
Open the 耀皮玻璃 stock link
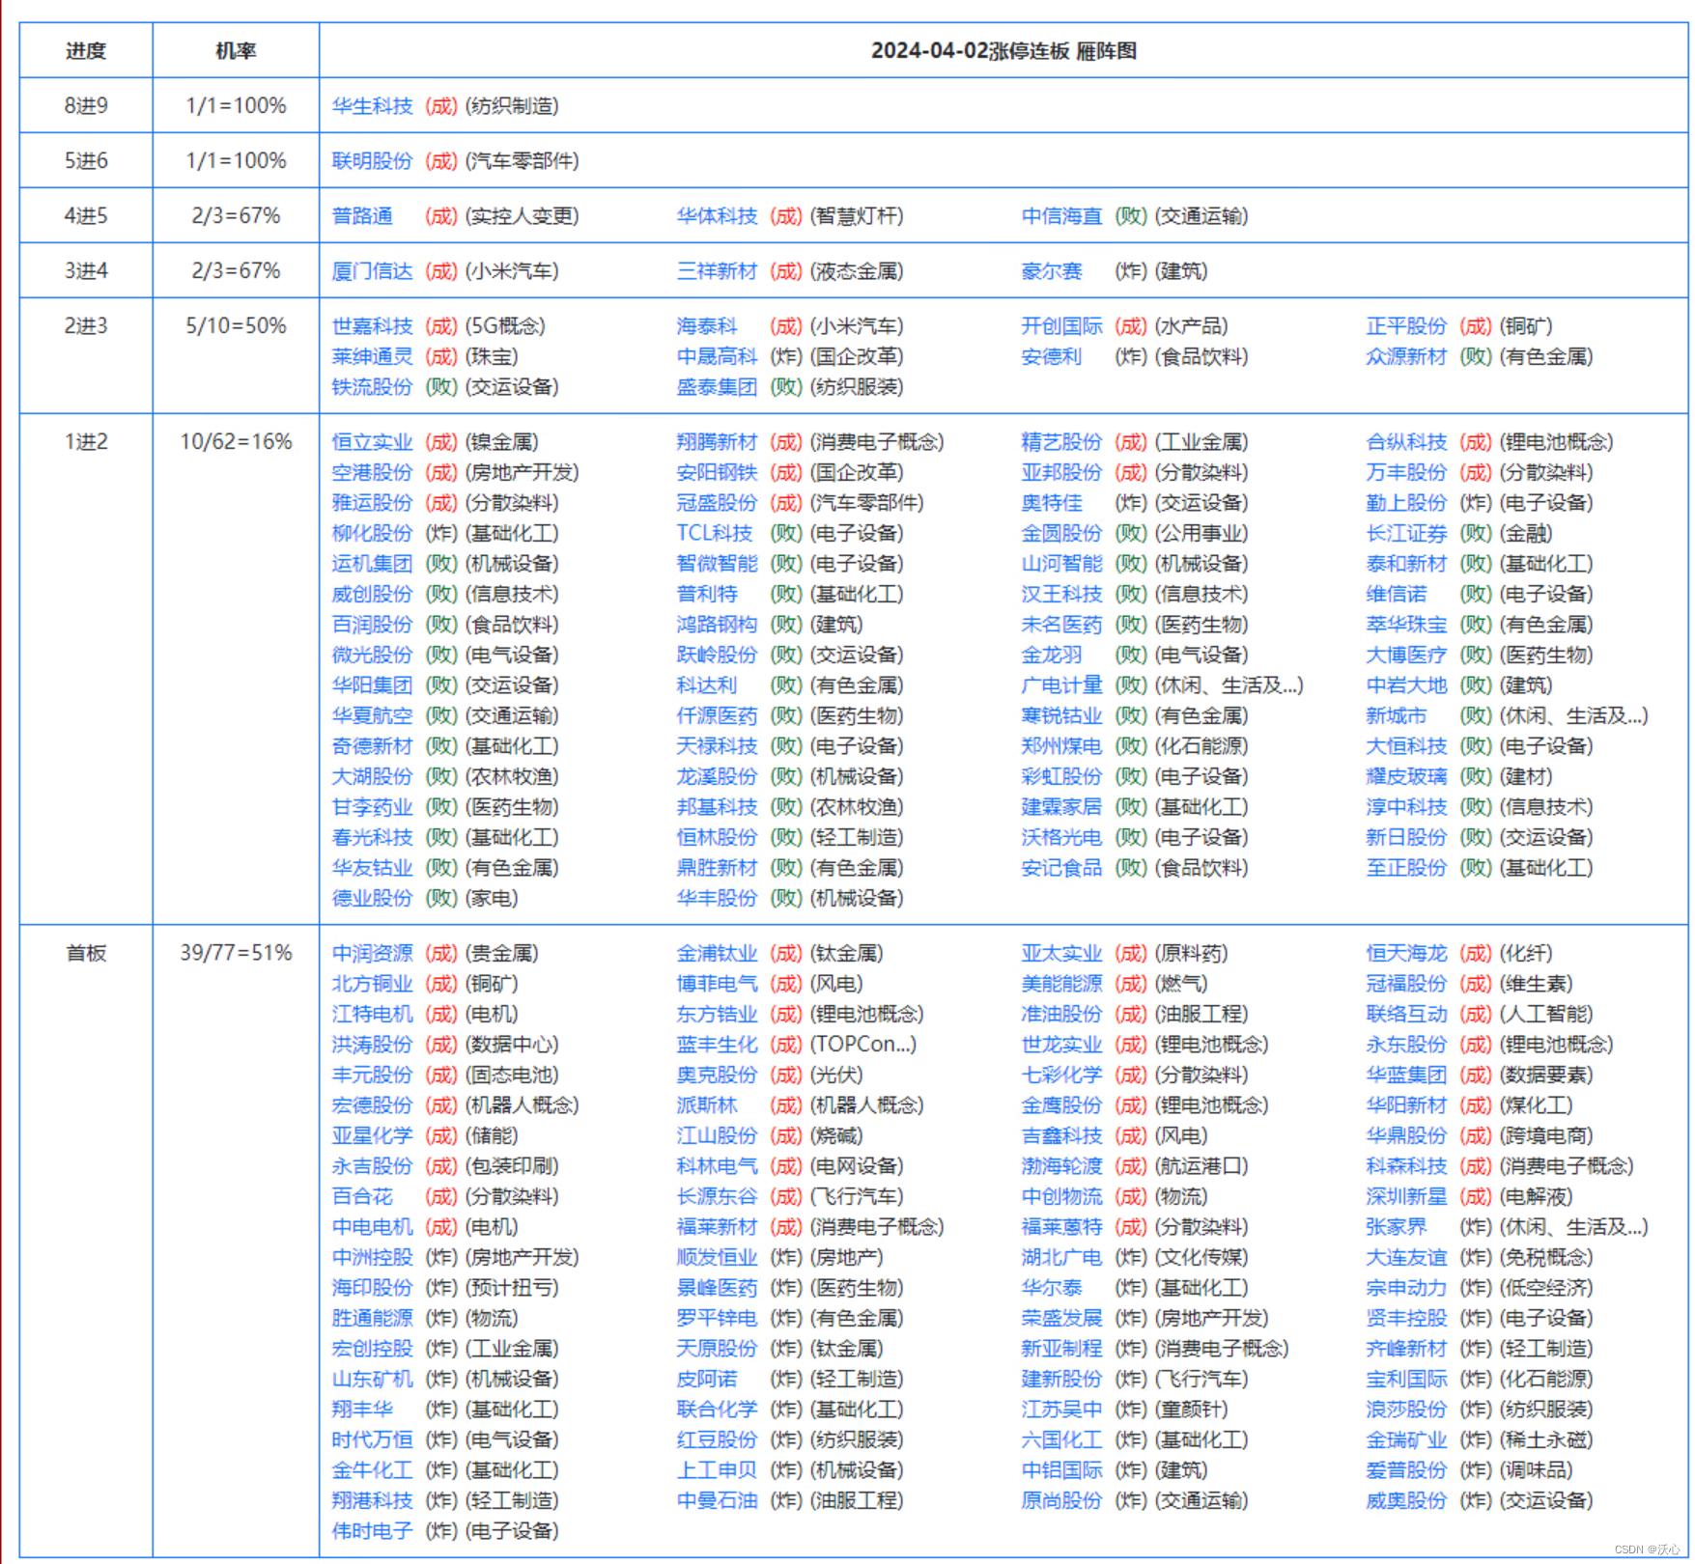click(x=1406, y=776)
